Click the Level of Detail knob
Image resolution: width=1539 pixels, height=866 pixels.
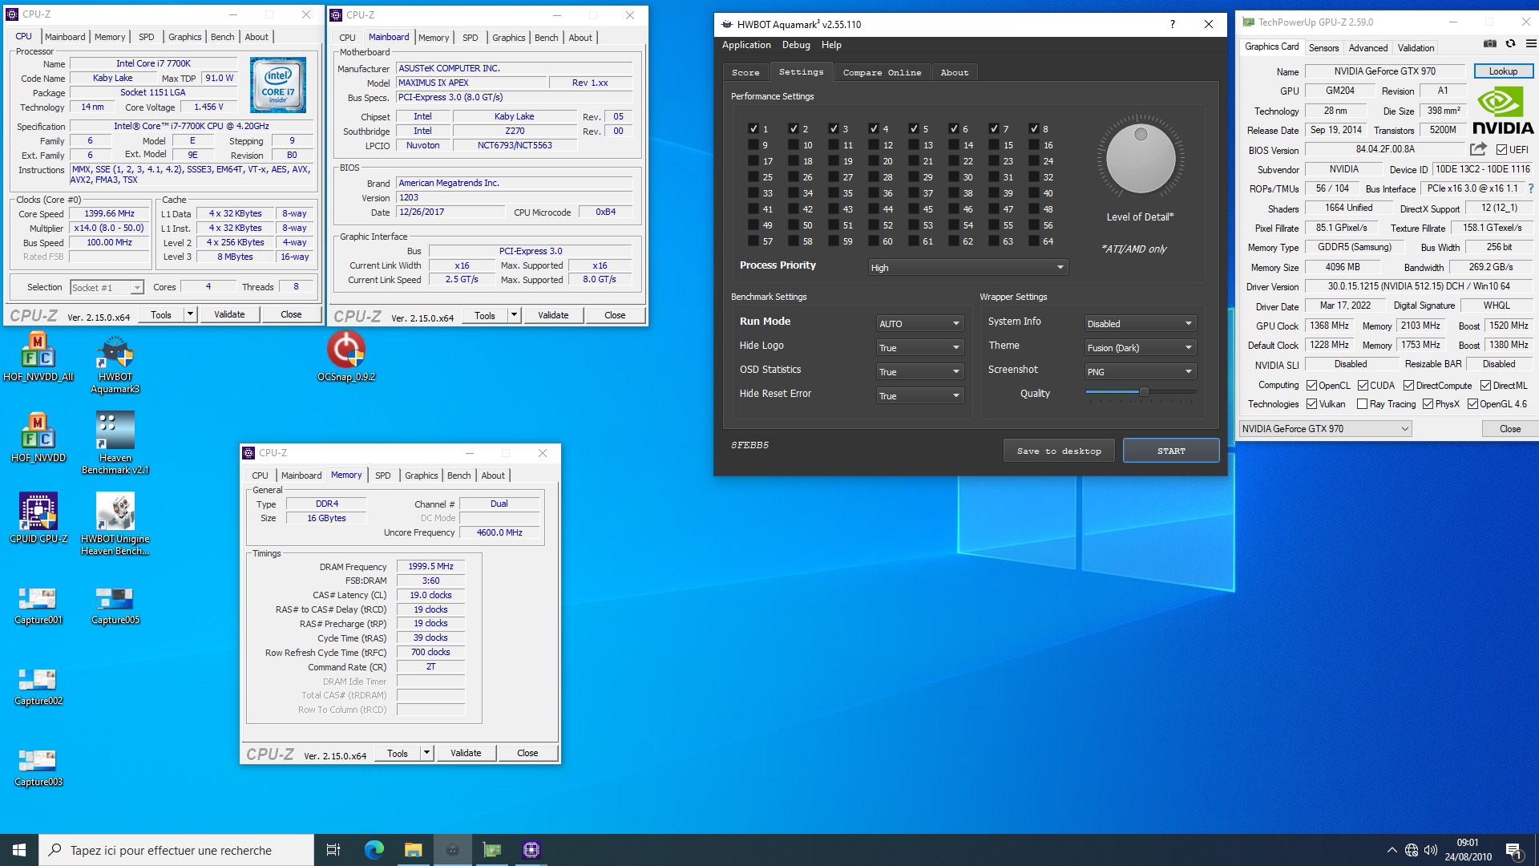1141,159
